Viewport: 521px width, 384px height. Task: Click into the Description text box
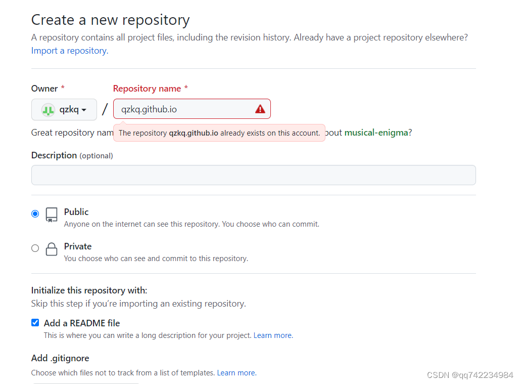pyautogui.click(x=253, y=175)
